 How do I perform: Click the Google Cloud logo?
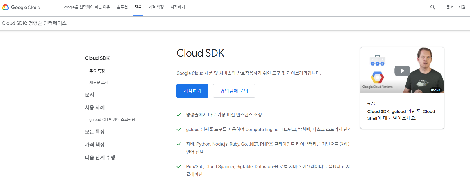coord(21,7)
